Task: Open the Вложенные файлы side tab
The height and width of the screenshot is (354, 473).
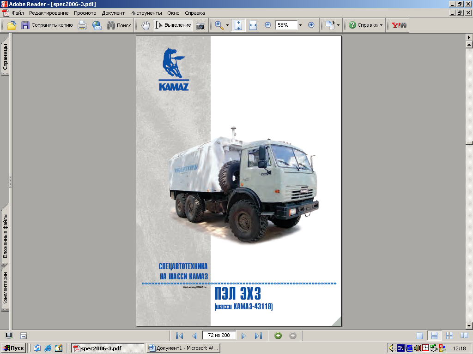Action: pyautogui.click(x=5, y=235)
